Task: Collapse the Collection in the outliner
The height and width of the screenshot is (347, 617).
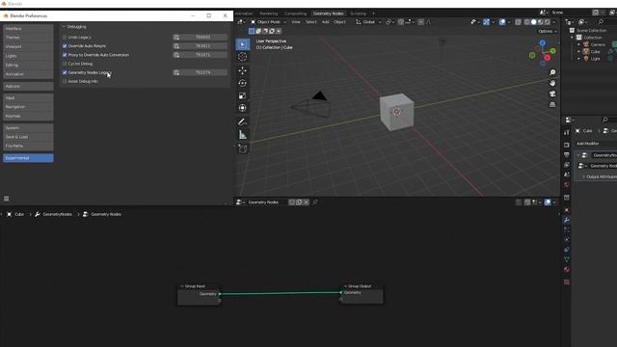Action: [x=572, y=38]
